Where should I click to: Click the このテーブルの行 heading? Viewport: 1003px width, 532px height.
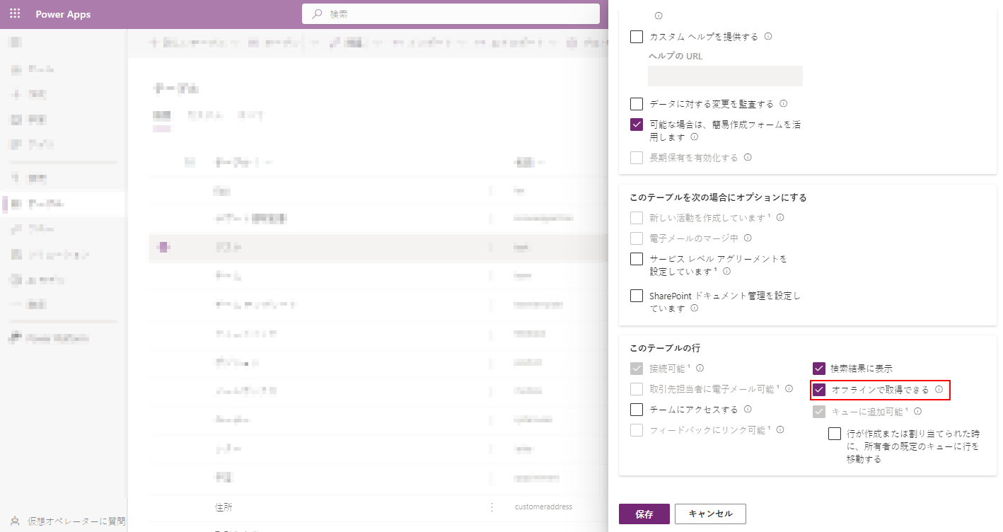665,348
